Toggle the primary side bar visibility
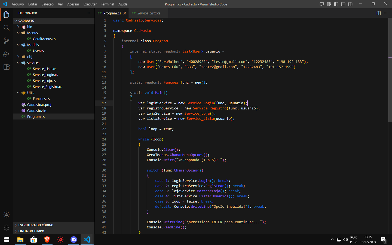The width and height of the screenshot is (392, 245). click(x=336, y=4)
